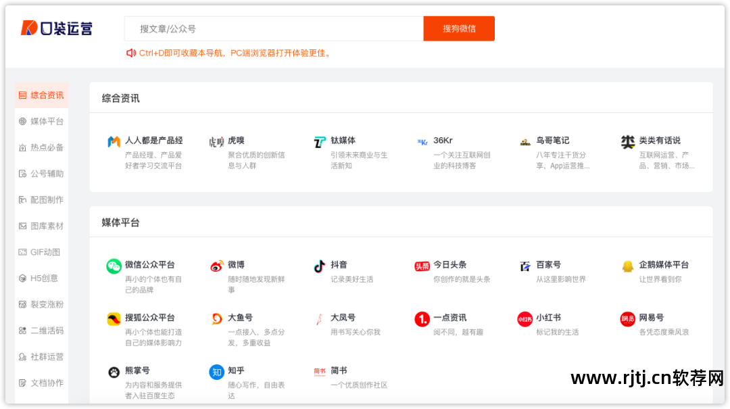Image resolution: width=730 pixels, height=409 pixels.
Task: Open 小红书 via its icon
Action: coord(526,318)
